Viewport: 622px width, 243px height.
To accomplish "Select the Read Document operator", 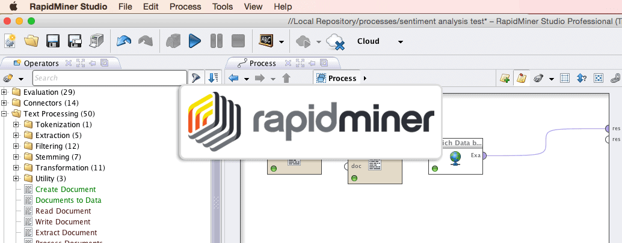I will 63,211.
